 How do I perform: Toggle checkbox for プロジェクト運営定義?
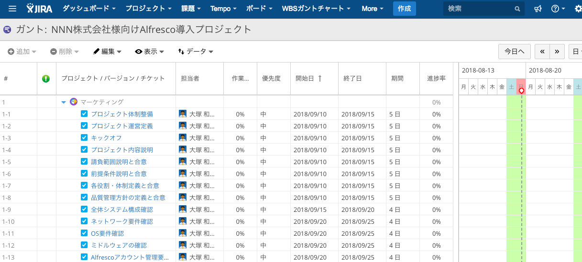[x=84, y=126]
